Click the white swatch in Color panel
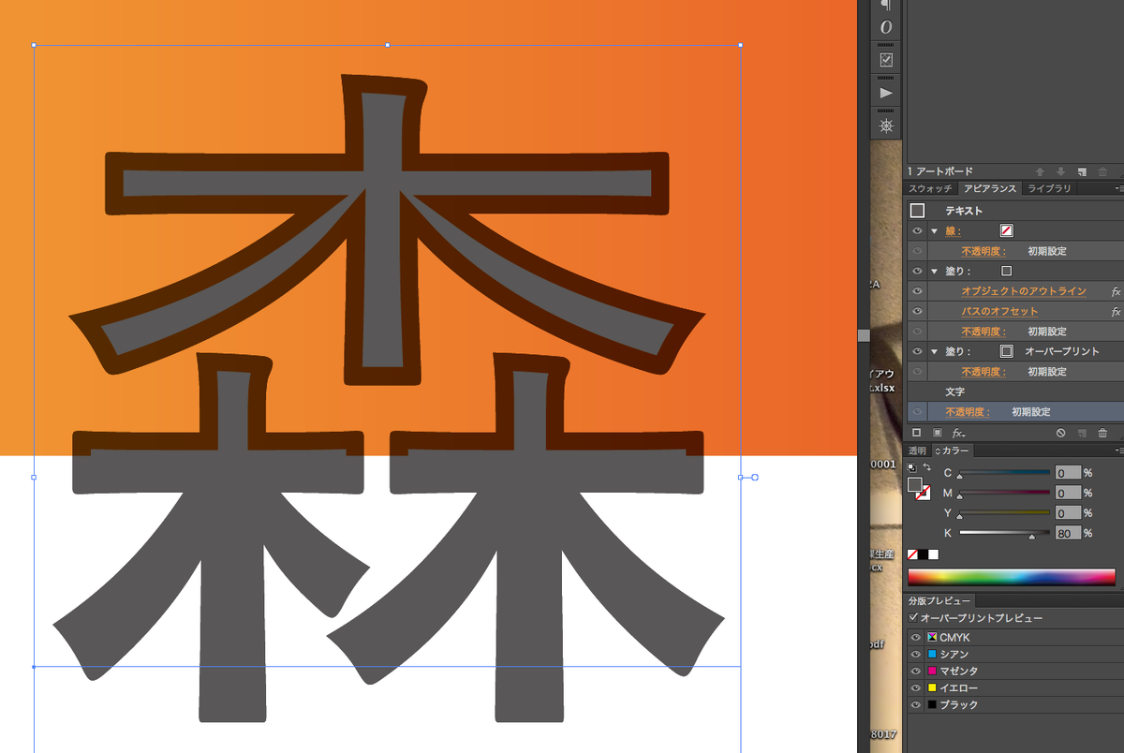The width and height of the screenshot is (1124, 753). point(933,554)
